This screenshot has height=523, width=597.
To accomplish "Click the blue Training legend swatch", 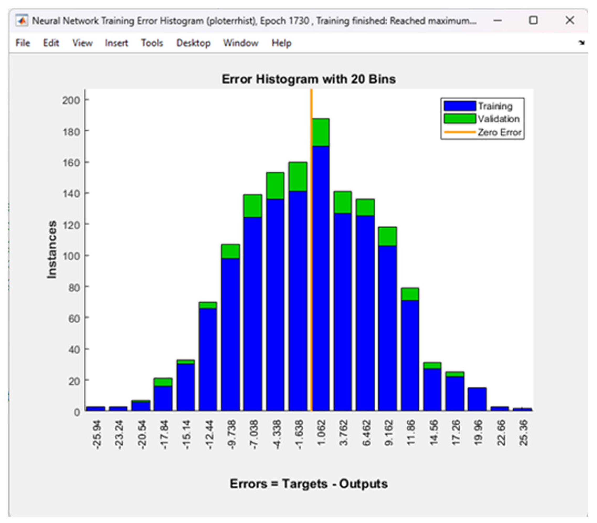I will 460,106.
